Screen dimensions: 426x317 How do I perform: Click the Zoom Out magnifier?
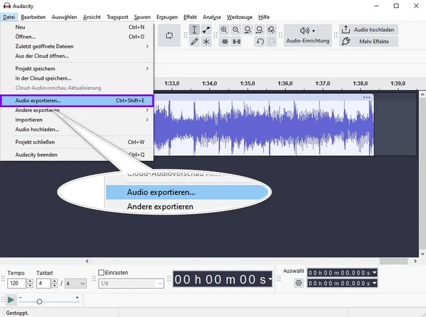pyautogui.click(x=236, y=30)
